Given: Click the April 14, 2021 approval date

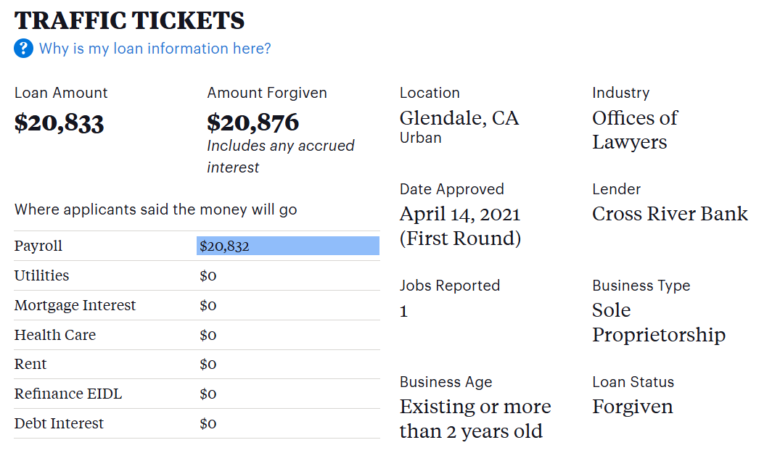Looking at the screenshot, I should click(460, 215).
